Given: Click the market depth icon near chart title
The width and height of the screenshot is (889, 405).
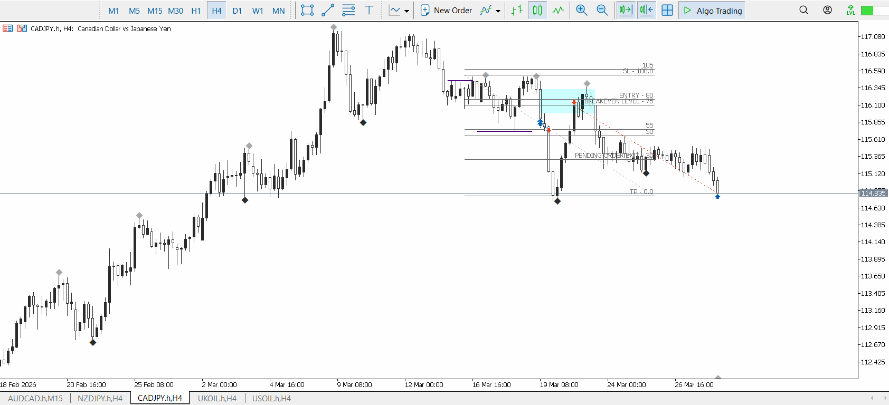Looking at the screenshot, I should (7, 28).
